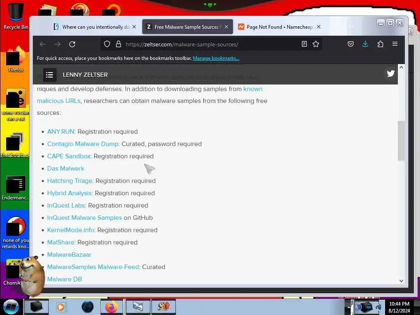
Task: Select the Endermanc... desktop icon
Action: pyautogui.click(x=16, y=188)
